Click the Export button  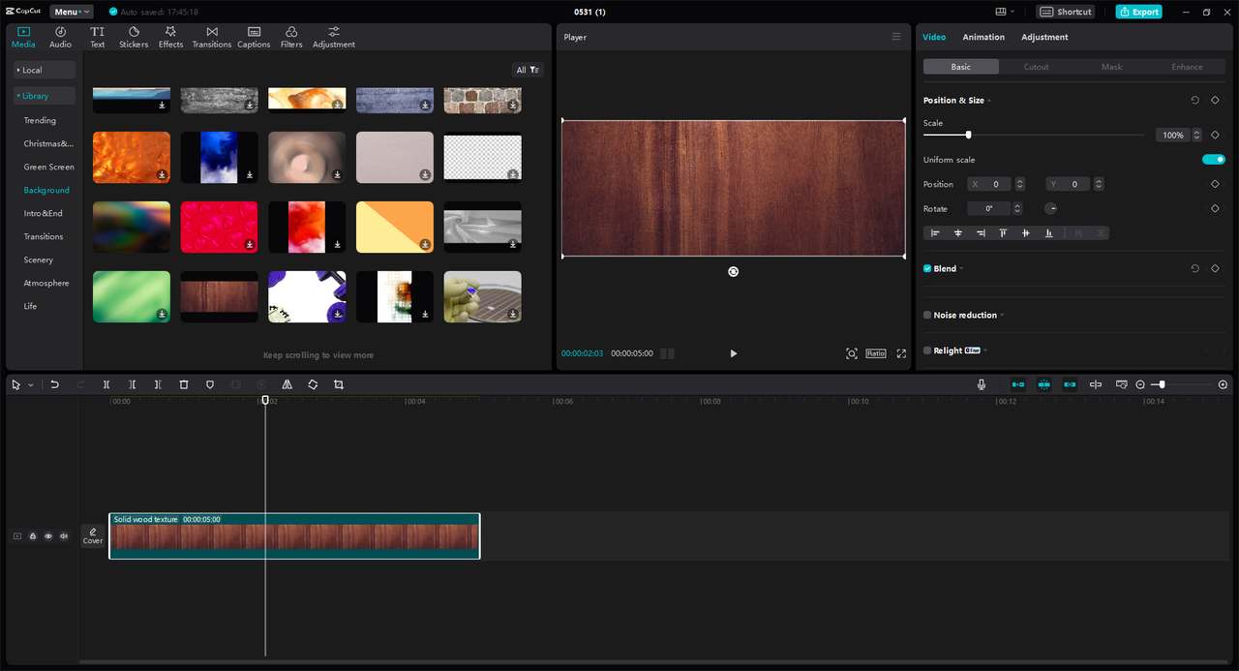point(1138,12)
